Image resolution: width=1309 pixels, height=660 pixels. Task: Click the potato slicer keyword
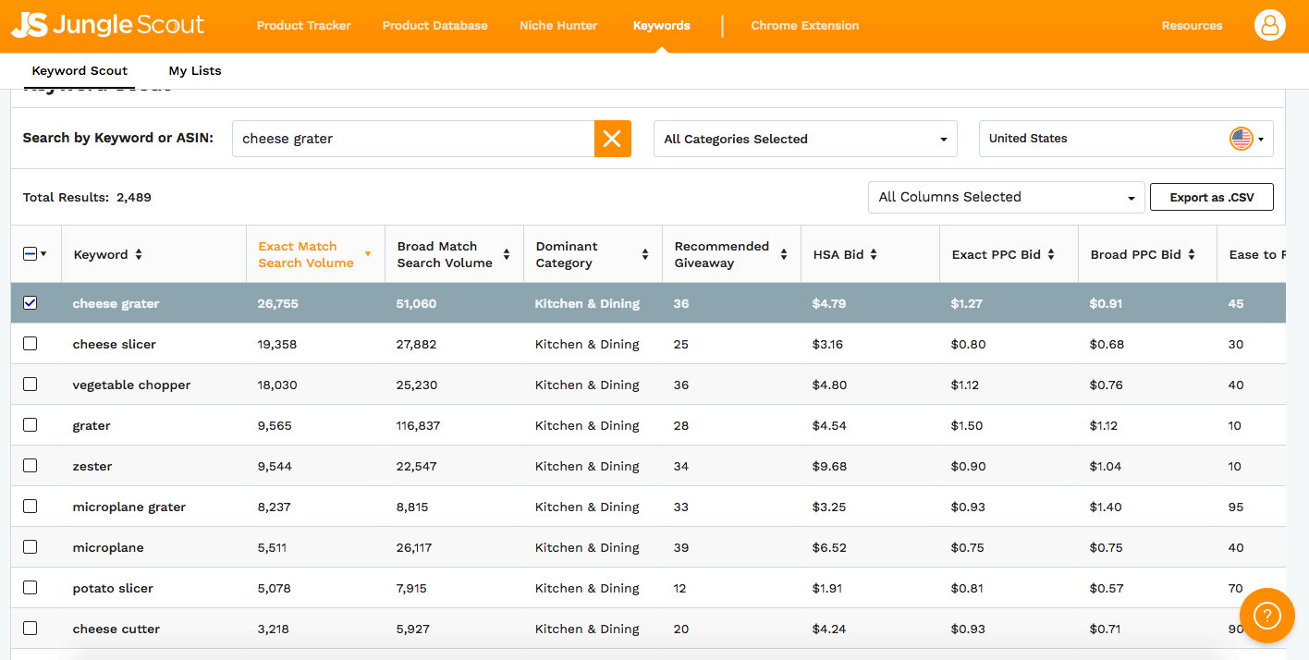(113, 588)
